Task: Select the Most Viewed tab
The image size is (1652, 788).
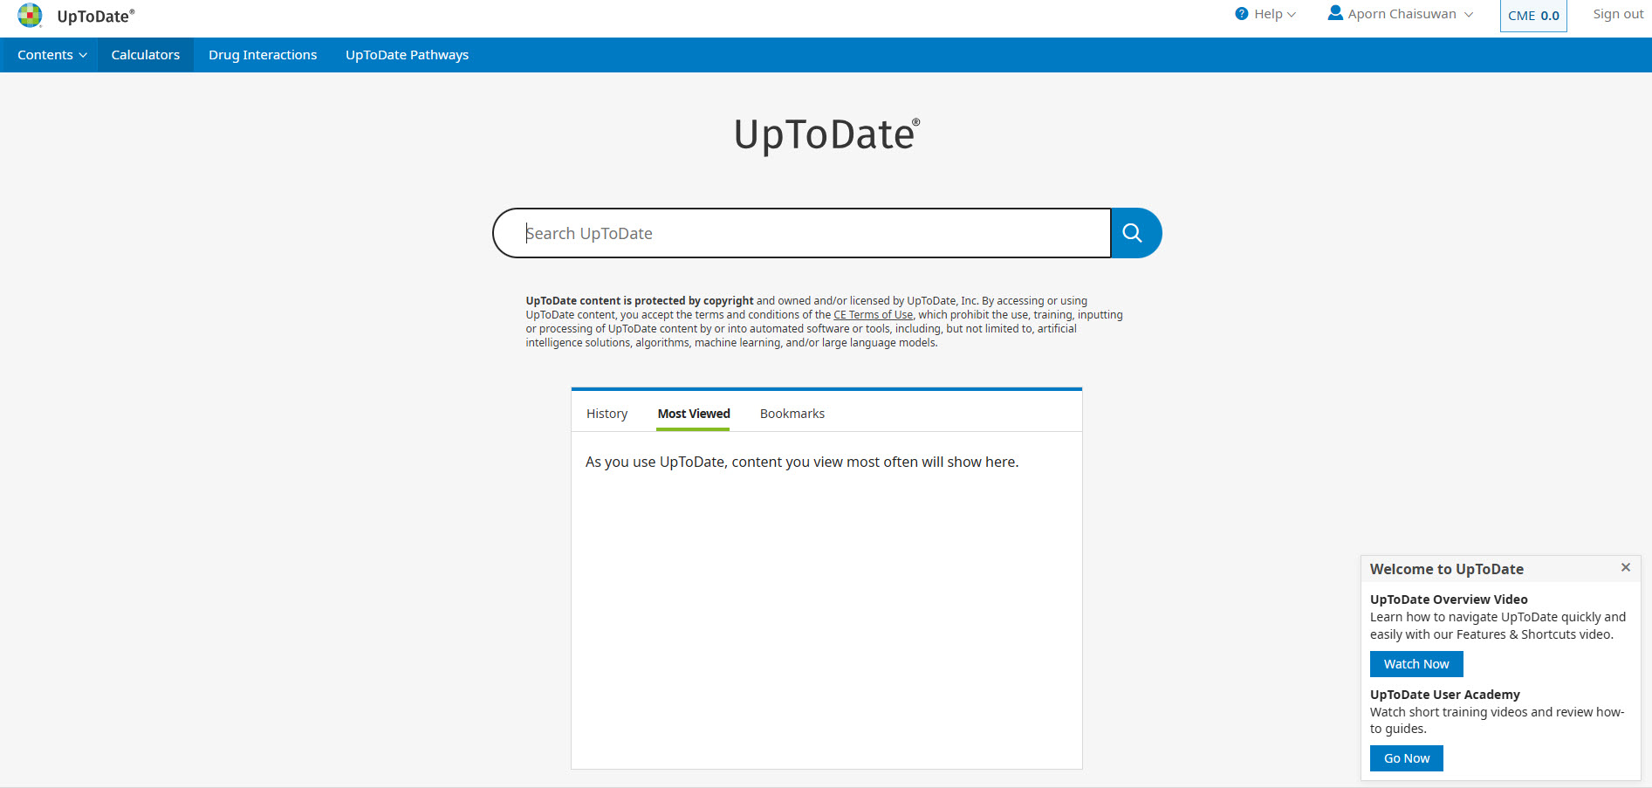Action: 694,414
